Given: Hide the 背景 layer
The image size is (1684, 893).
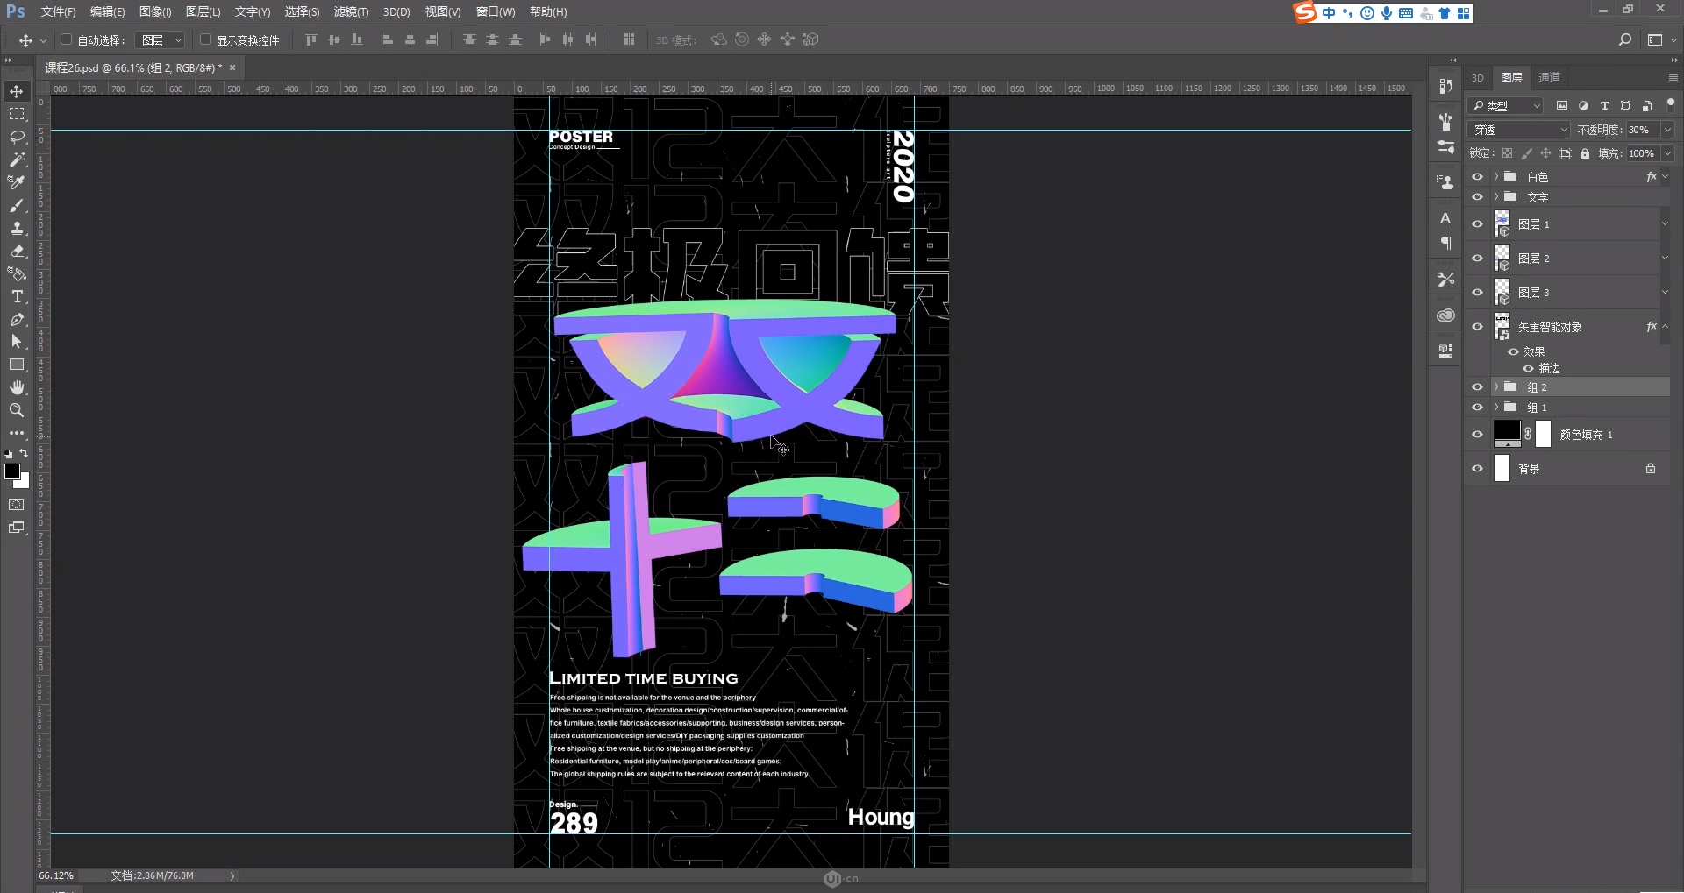Looking at the screenshot, I should pyautogui.click(x=1477, y=469).
